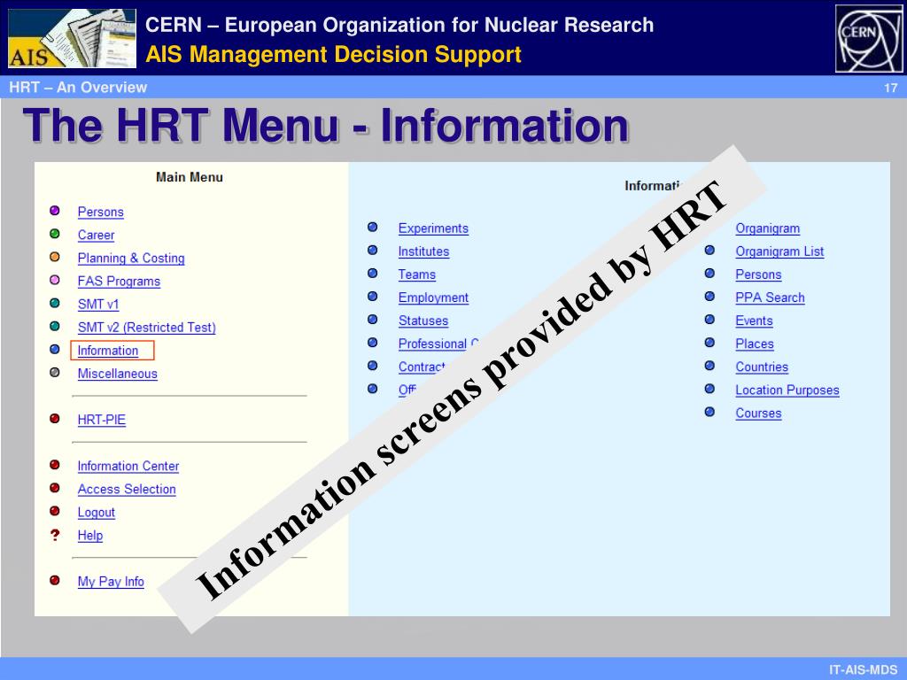This screenshot has width=907, height=680.
Task: Open the Help link
Action: pos(90,536)
